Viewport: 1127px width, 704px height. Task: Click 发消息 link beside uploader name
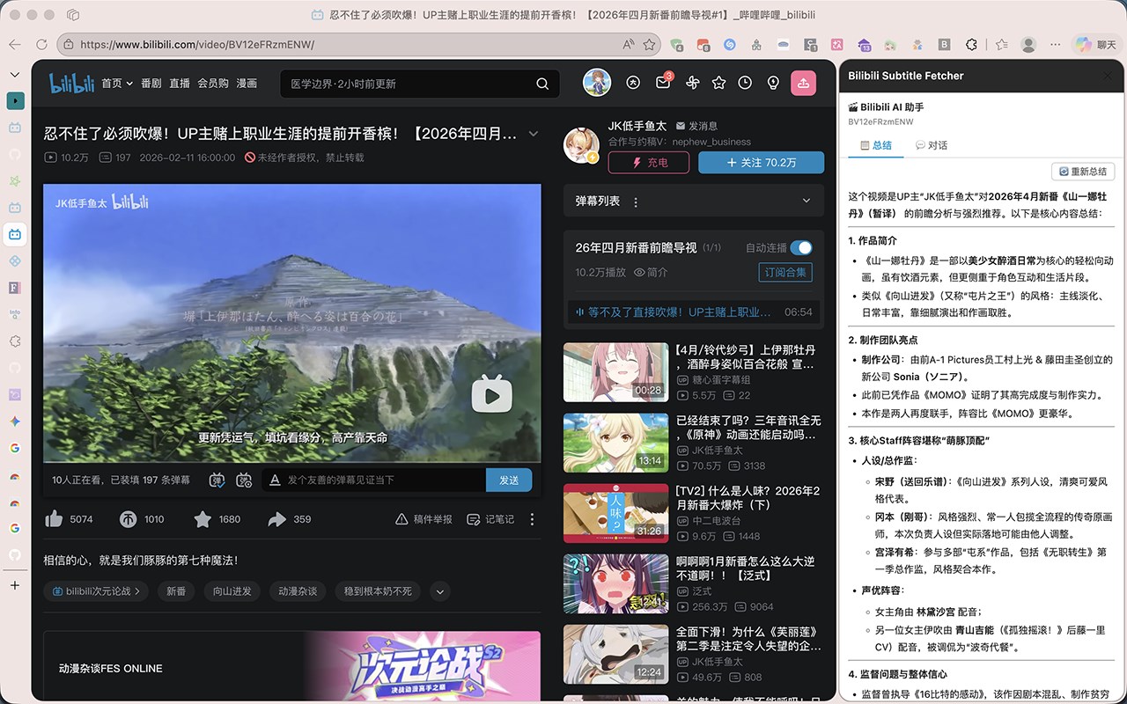pos(696,126)
